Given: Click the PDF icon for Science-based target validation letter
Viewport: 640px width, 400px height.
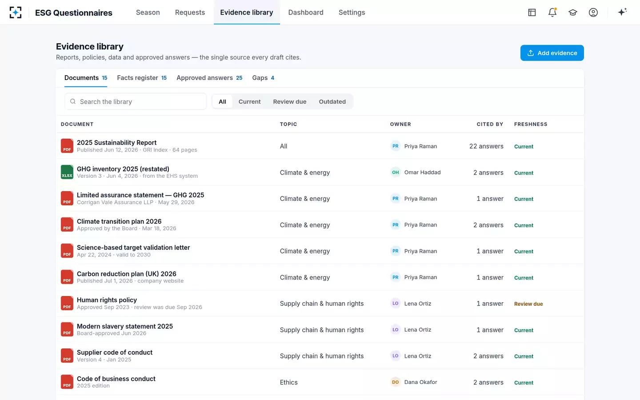Looking at the screenshot, I should [x=67, y=251].
